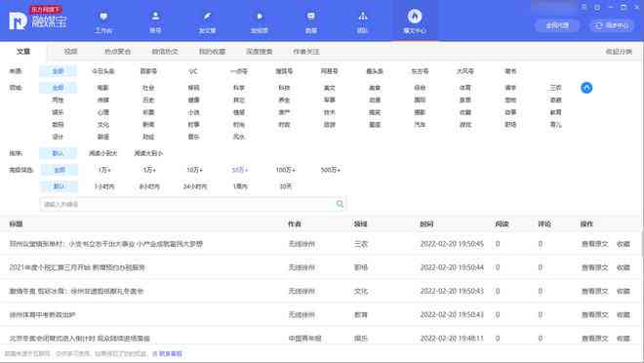Screen dimensions: 644x363
Task: Open the 热点聚合 tab
Action: [x=117, y=52]
